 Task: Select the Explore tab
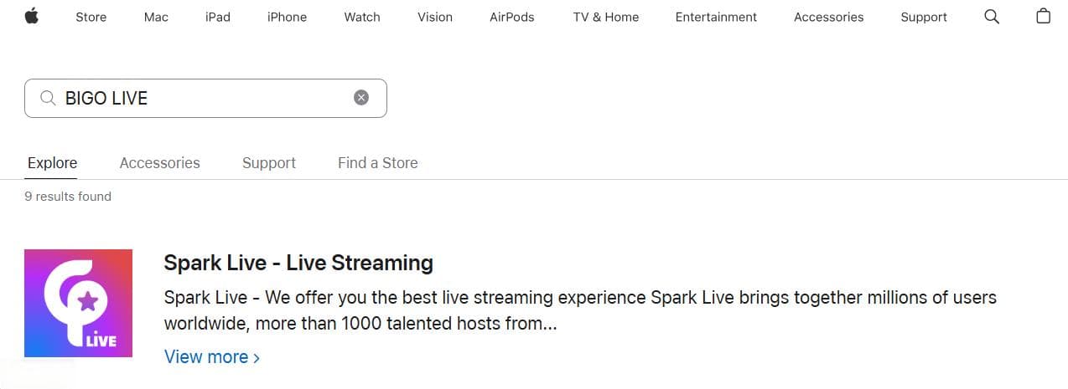52,163
